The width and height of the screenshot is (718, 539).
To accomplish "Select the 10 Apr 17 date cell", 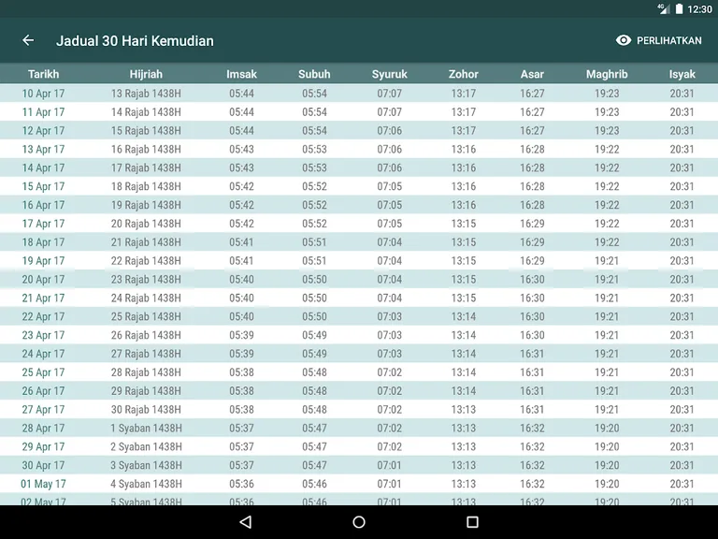I will coord(44,94).
